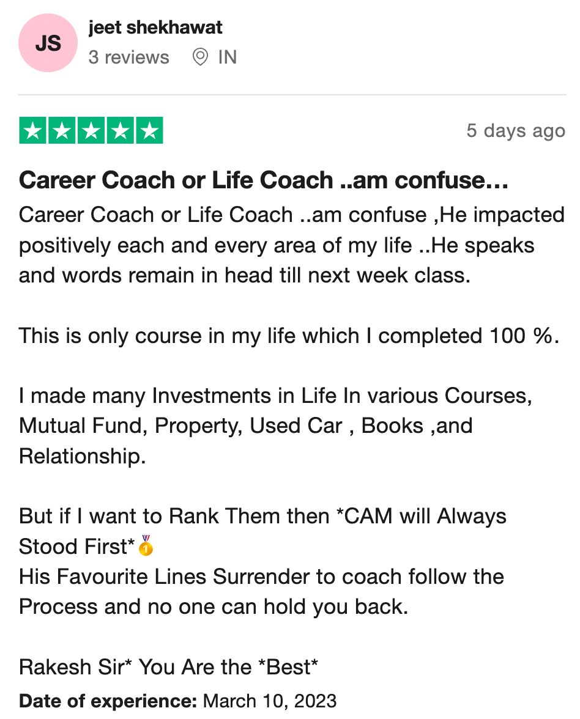Click the 'Surrender to coach' quote text
Screen dimensions: 580x719
[261, 577]
